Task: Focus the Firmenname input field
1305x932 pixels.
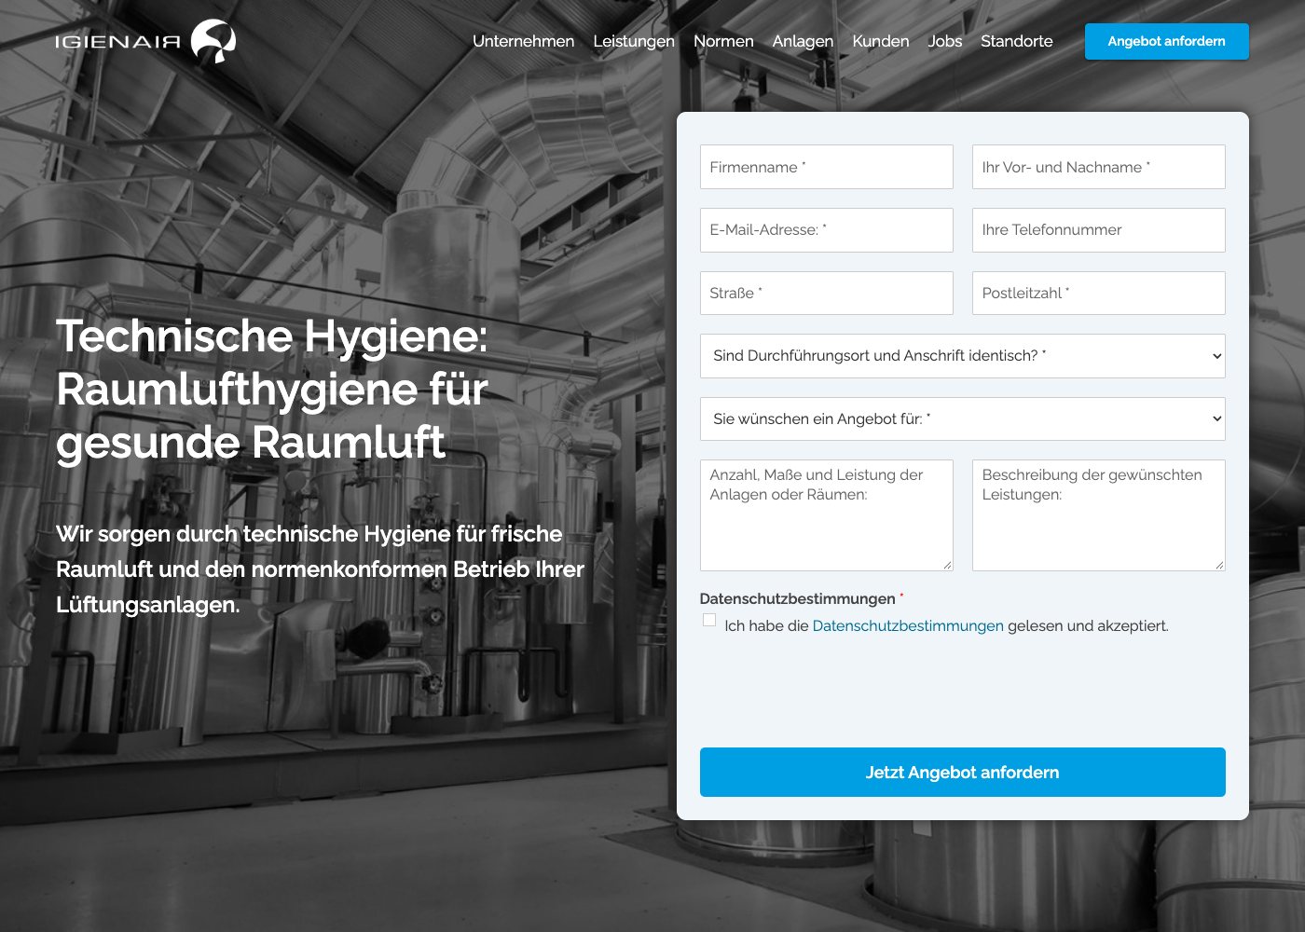Action: (827, 167)
